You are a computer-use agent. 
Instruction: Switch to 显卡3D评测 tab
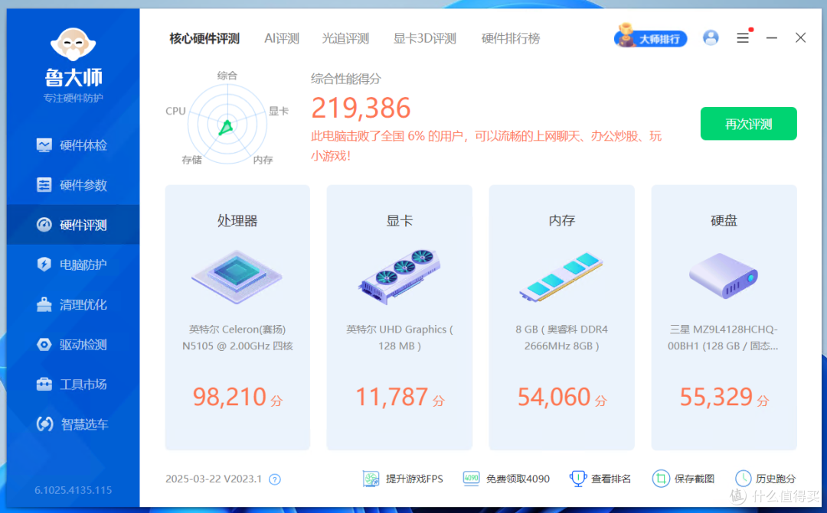pyautogui.click(x=425, y=38)
